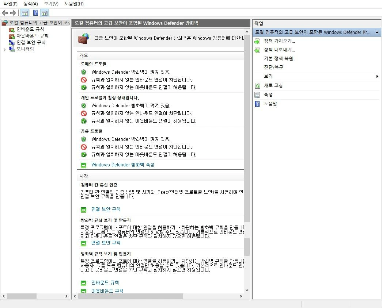Click the 개인 프로필이 활성 상태입니다. heading
This screenshot has height=308, width=382.
[110, 97]
